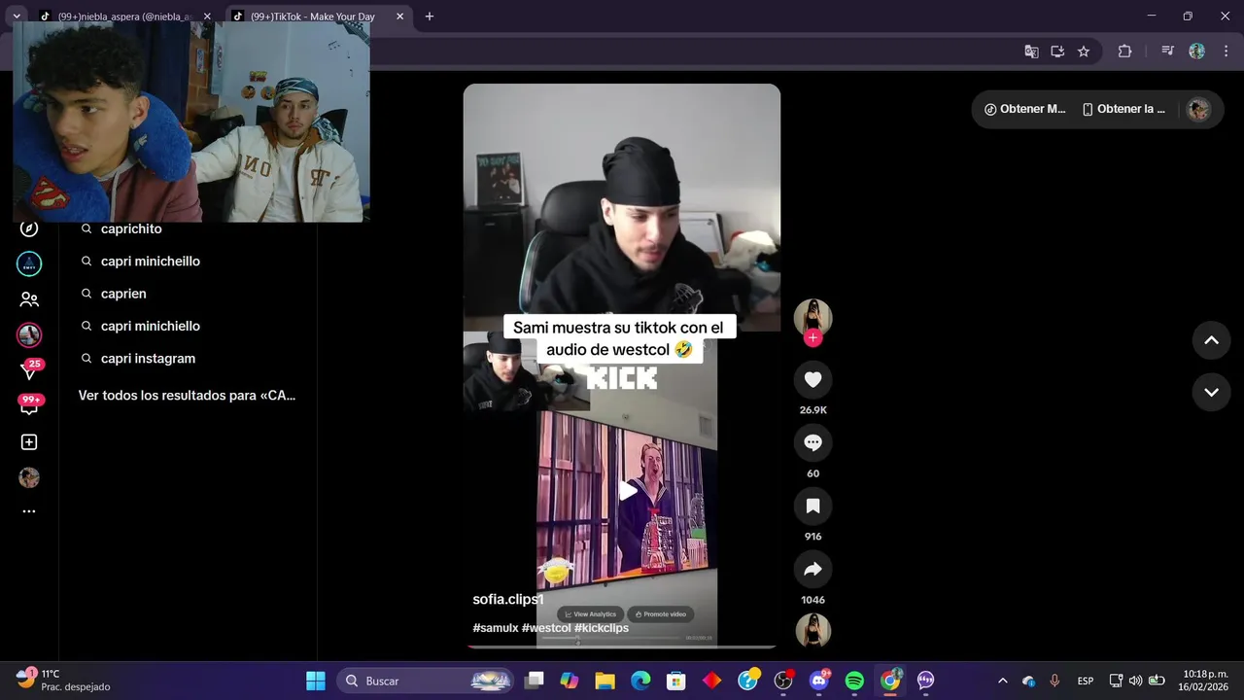Seek using the video progress bar
Viewport: 1244px width, 700px height.
coord(622,646)
